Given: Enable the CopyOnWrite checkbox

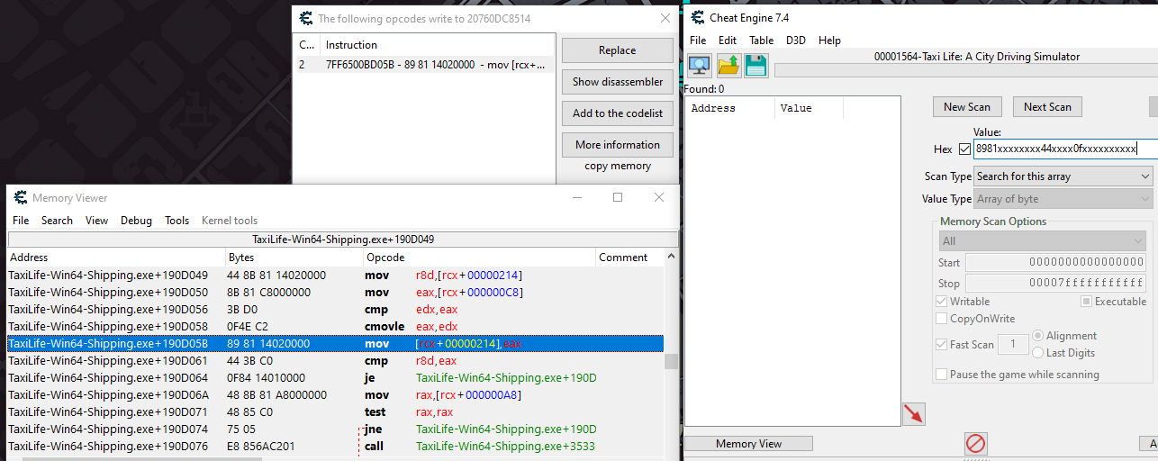Looking at the screenshot, I should [942, 319].
